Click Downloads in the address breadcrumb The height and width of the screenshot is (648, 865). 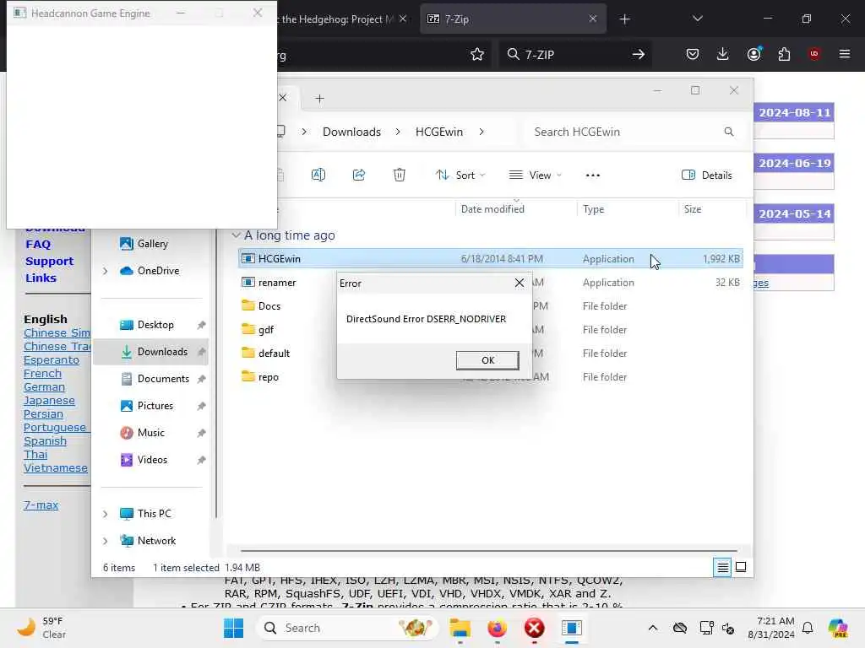pyautogui.click(x=351, y=132)
